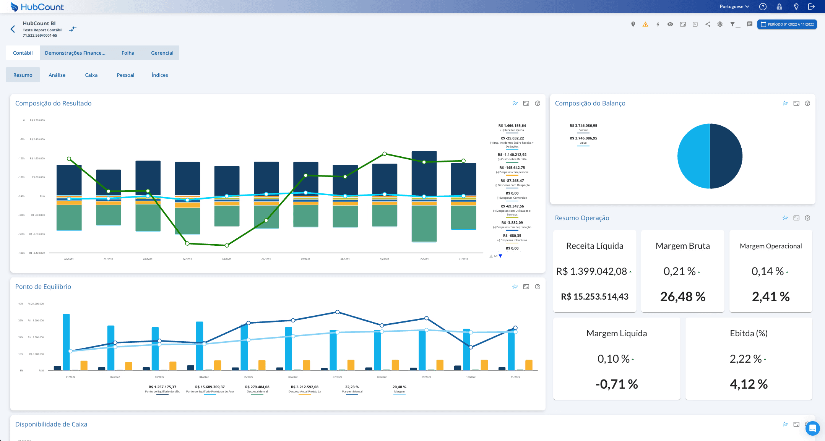Click the swap company arrows icon

point(73,29)
